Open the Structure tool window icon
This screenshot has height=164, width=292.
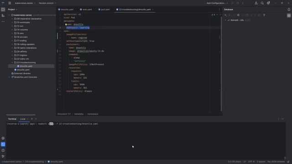tap(3, 15)
